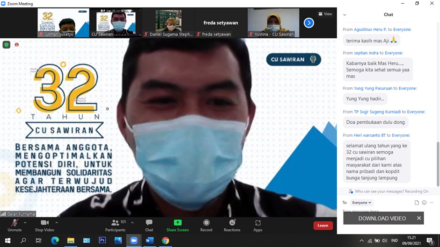
Task: Open Photos app from taskbar
Action: coord(118,240)
